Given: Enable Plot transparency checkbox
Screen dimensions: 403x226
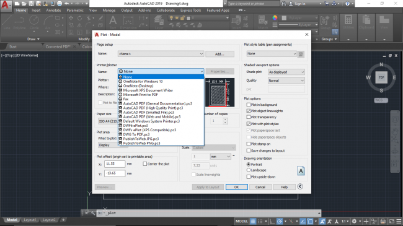Looking at the screenshot, I should (248, 117).
